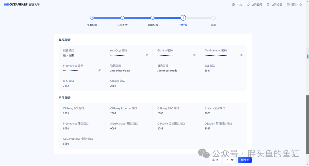Click the data directory value /oceanbase/data

120,71
